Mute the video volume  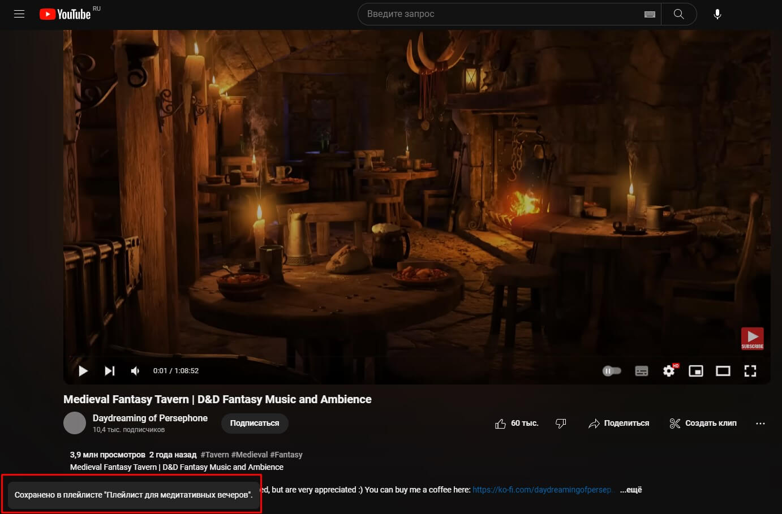point(136,371)
